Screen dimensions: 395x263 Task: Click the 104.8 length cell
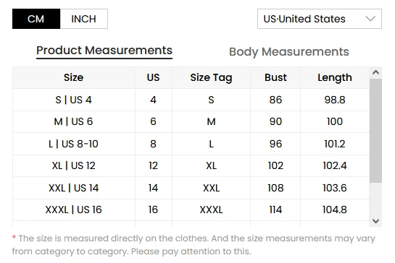tap(335, 210)
